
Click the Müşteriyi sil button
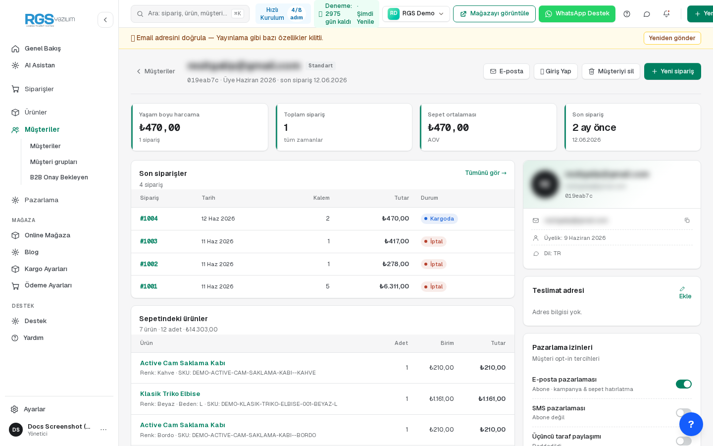(611, 71)
